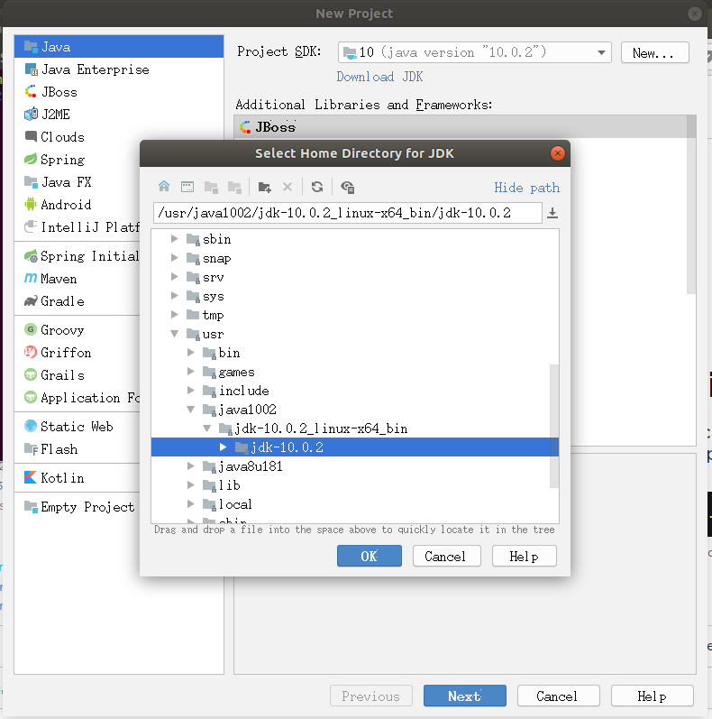712x719 pixels.
Task: Select Spring Initializr project type
Action: click(77, 256)
